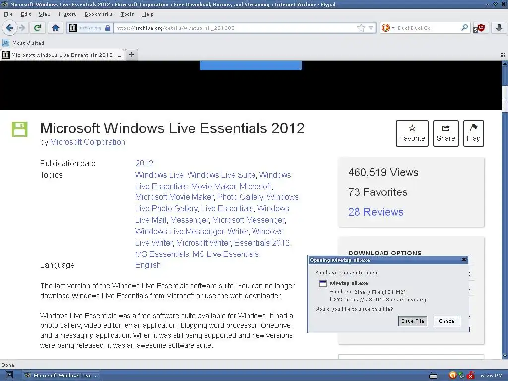Click the green floppy disk software icon
This screenshot has width=508, height=381.
coord(20,129)
